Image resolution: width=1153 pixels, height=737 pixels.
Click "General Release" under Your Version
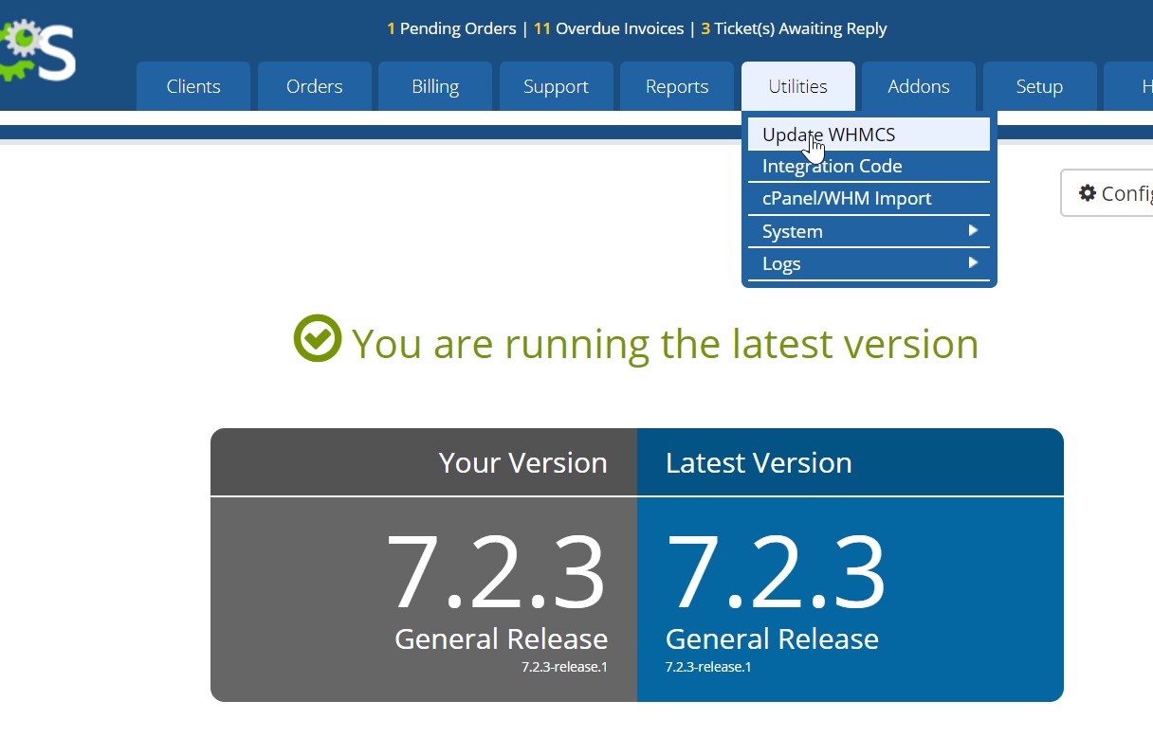coord(501,638)
